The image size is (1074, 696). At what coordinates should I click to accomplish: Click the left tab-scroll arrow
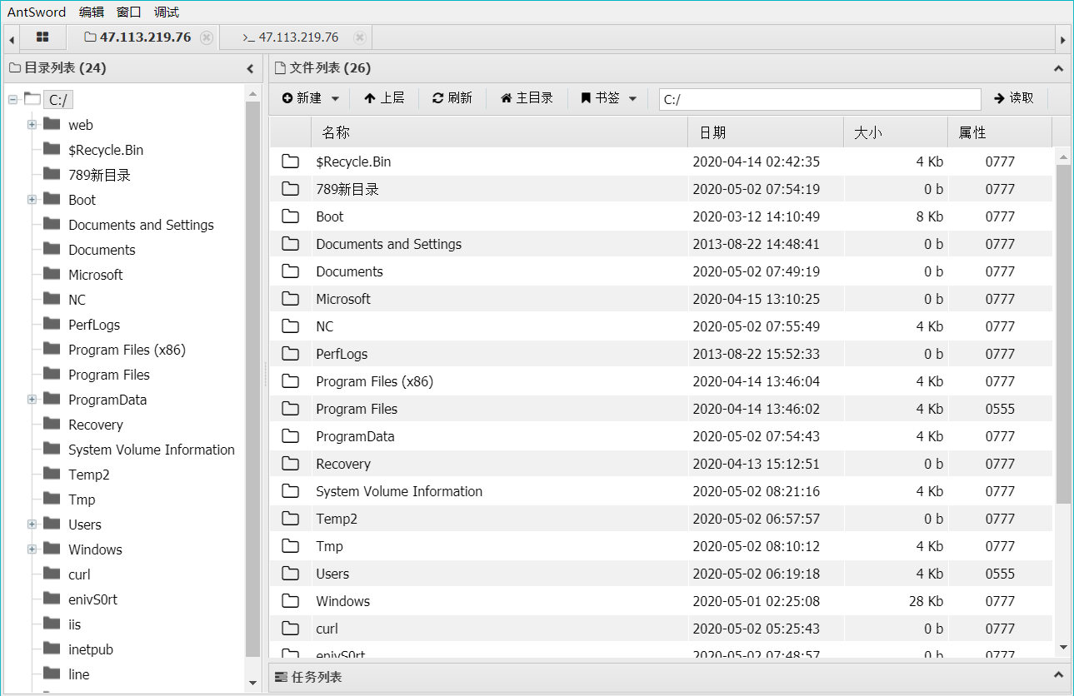(x=12, y=39)
